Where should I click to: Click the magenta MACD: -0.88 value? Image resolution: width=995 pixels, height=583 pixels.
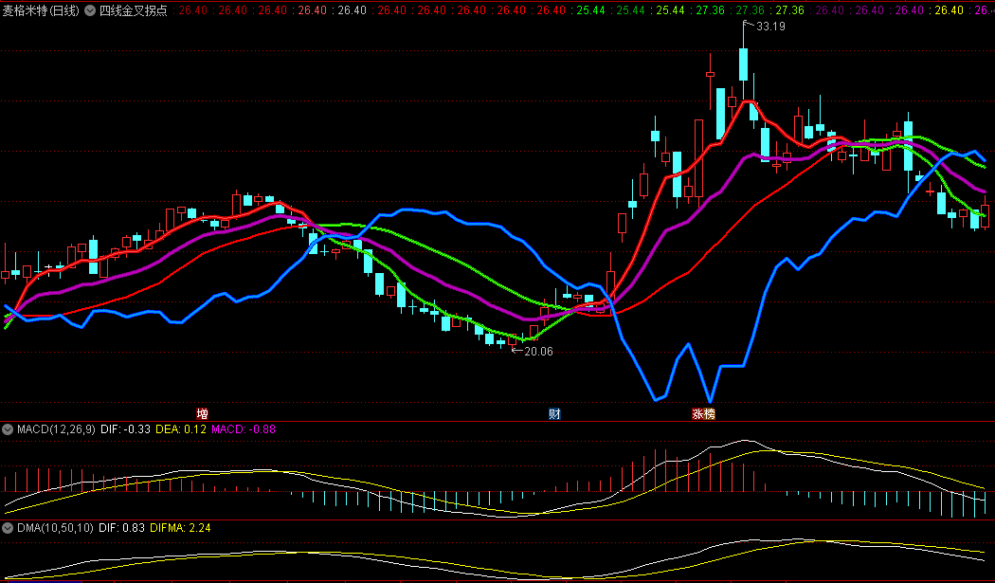pos(243,429)
